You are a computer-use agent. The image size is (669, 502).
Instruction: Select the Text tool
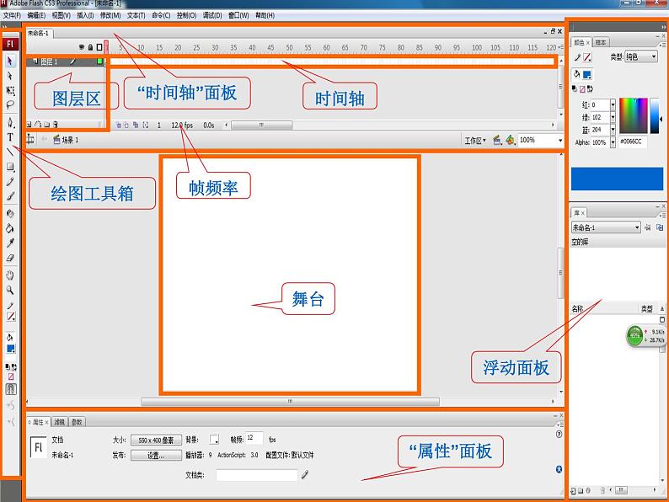10,137
